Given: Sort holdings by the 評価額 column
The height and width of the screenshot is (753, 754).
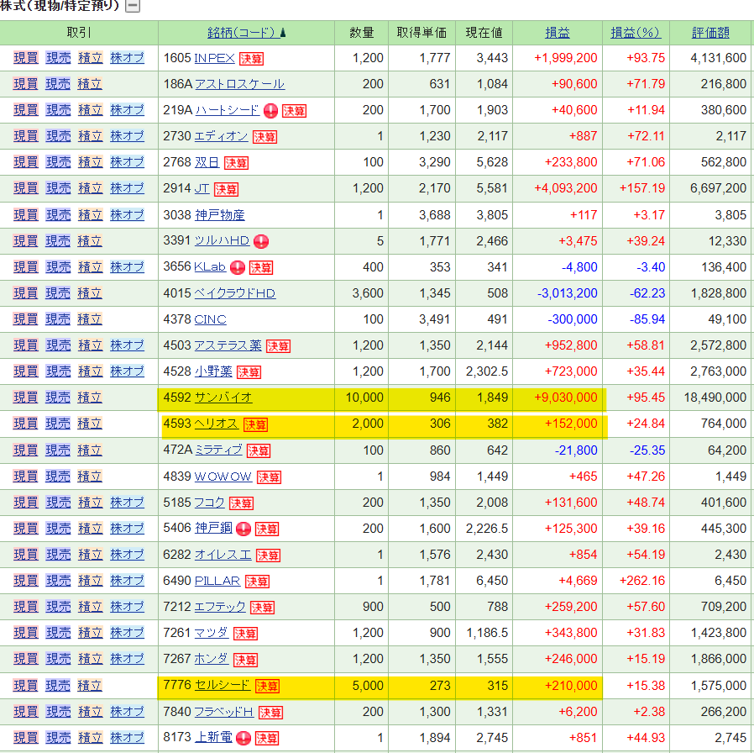Looking at the screenshot, I should 710,33.
